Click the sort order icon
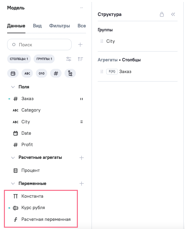The height and width of the screenshot is (229, 185). pyautogui.click(x=80, y=59)
